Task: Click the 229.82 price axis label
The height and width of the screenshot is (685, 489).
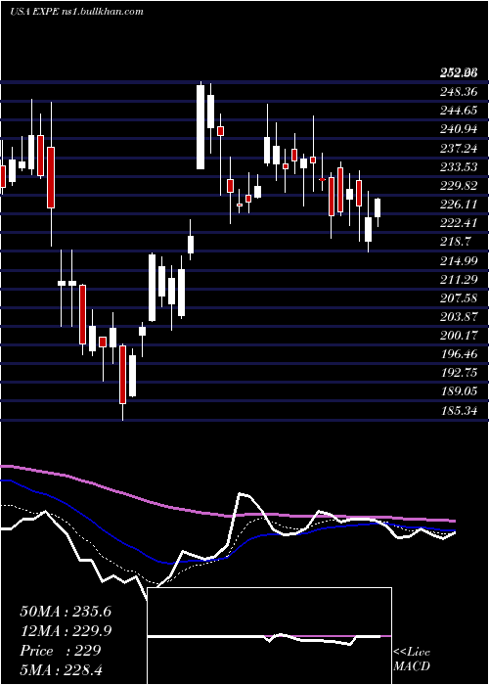Action: (458, 186)
